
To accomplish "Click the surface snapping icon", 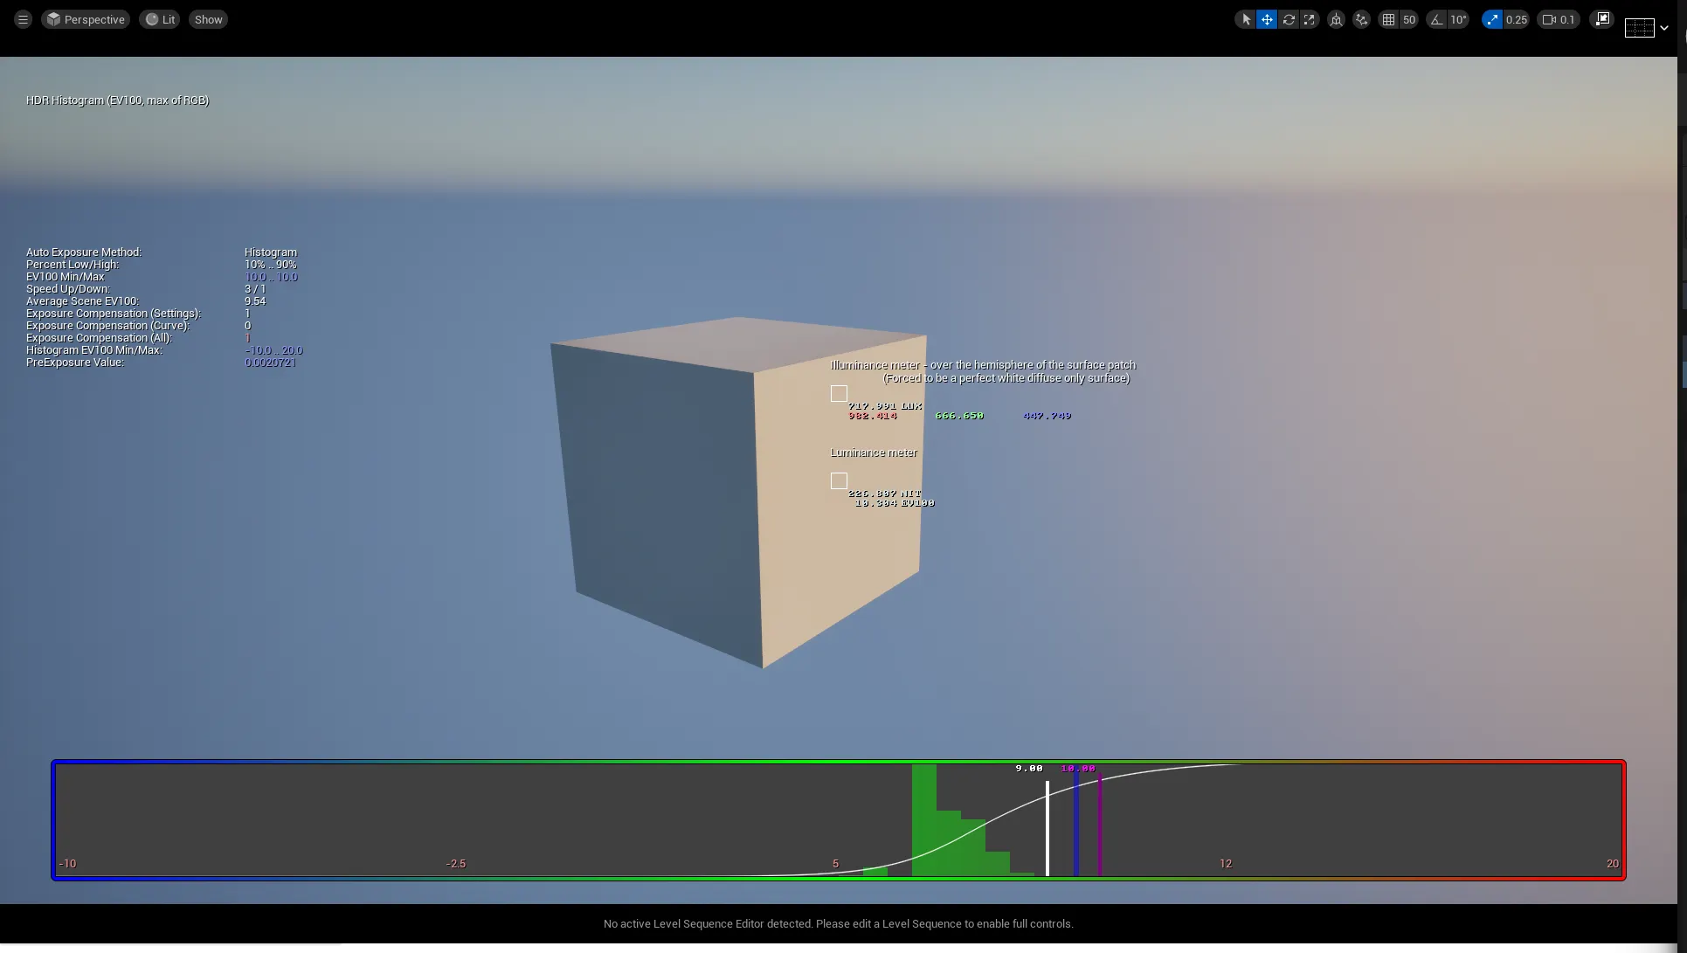I will (x=1361, y=19).
